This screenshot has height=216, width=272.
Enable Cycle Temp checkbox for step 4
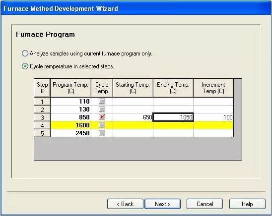102,125
